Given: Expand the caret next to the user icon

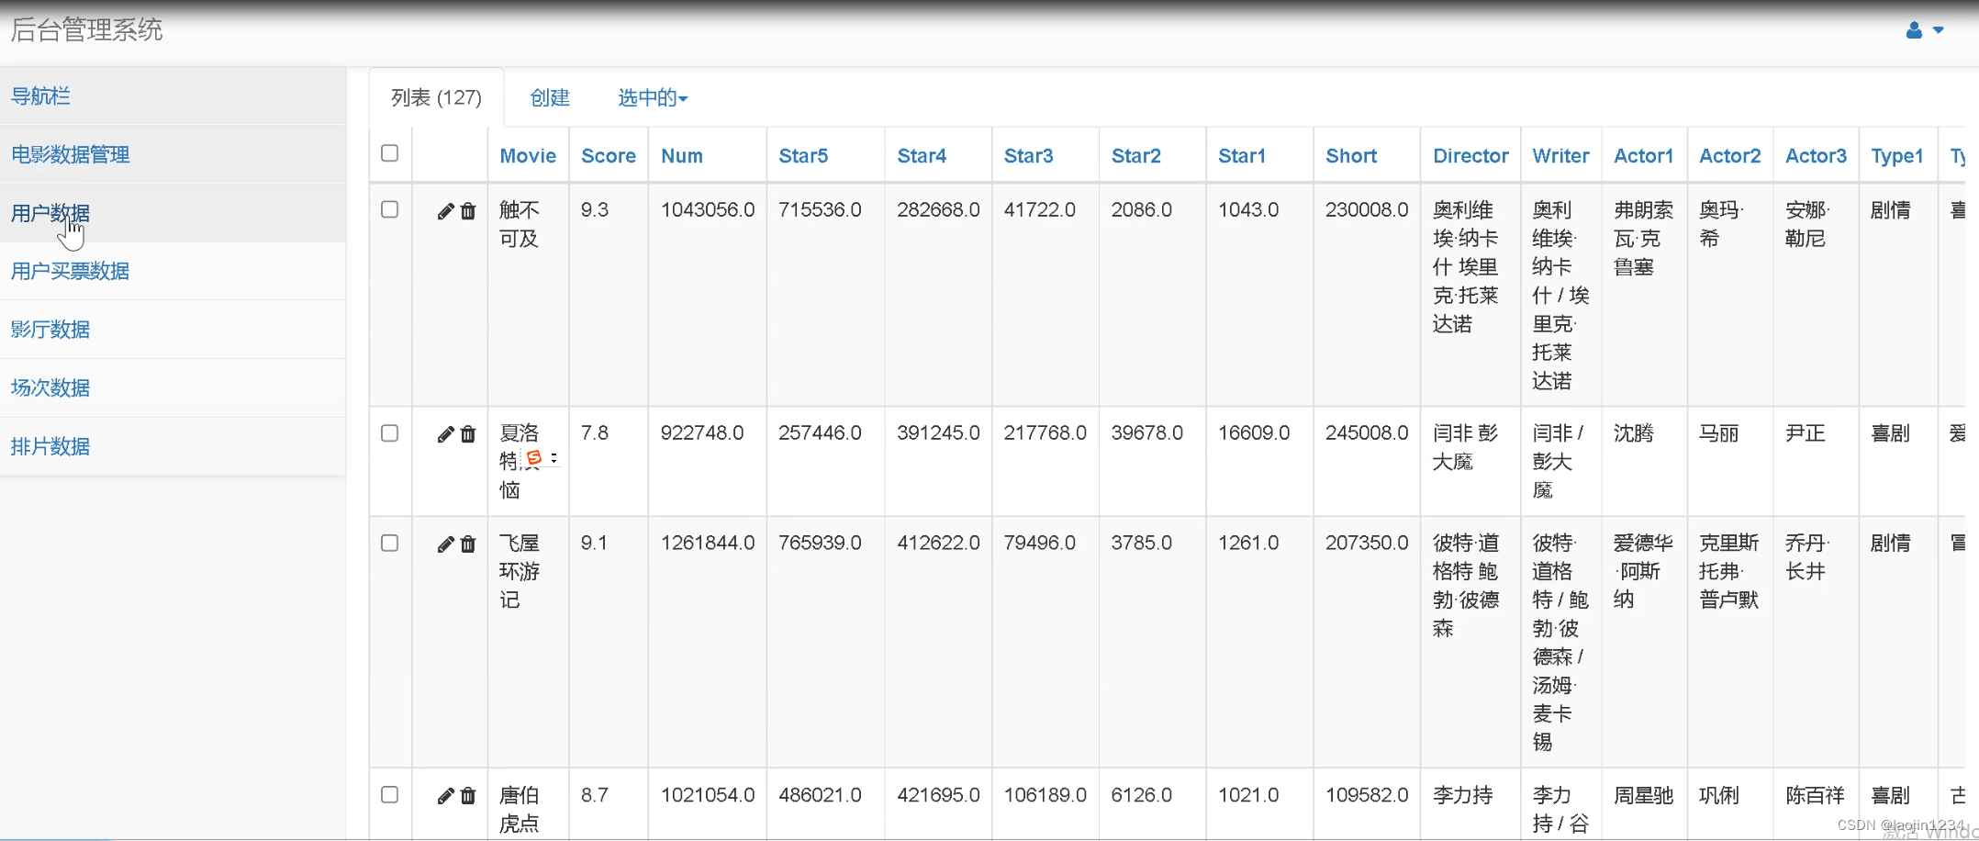Looking at the screenshot, I should (1938, 30).
